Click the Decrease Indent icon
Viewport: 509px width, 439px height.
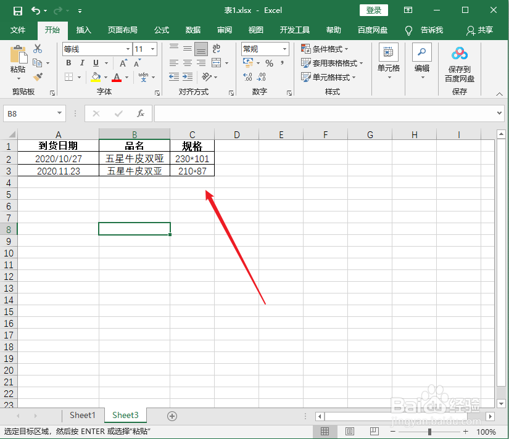(174, 77)
